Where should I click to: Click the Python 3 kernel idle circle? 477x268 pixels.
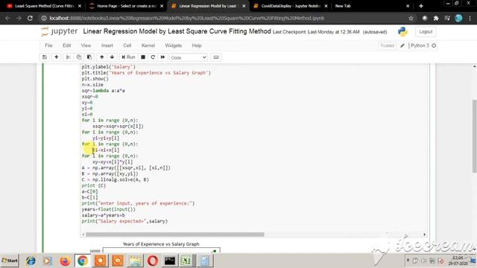coord(434,45)
